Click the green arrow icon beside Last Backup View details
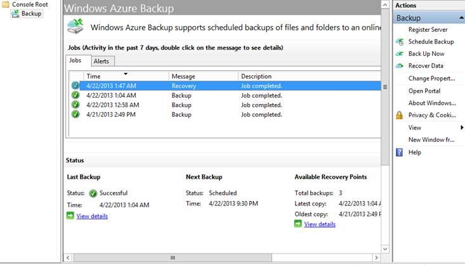 click(70, 216)
